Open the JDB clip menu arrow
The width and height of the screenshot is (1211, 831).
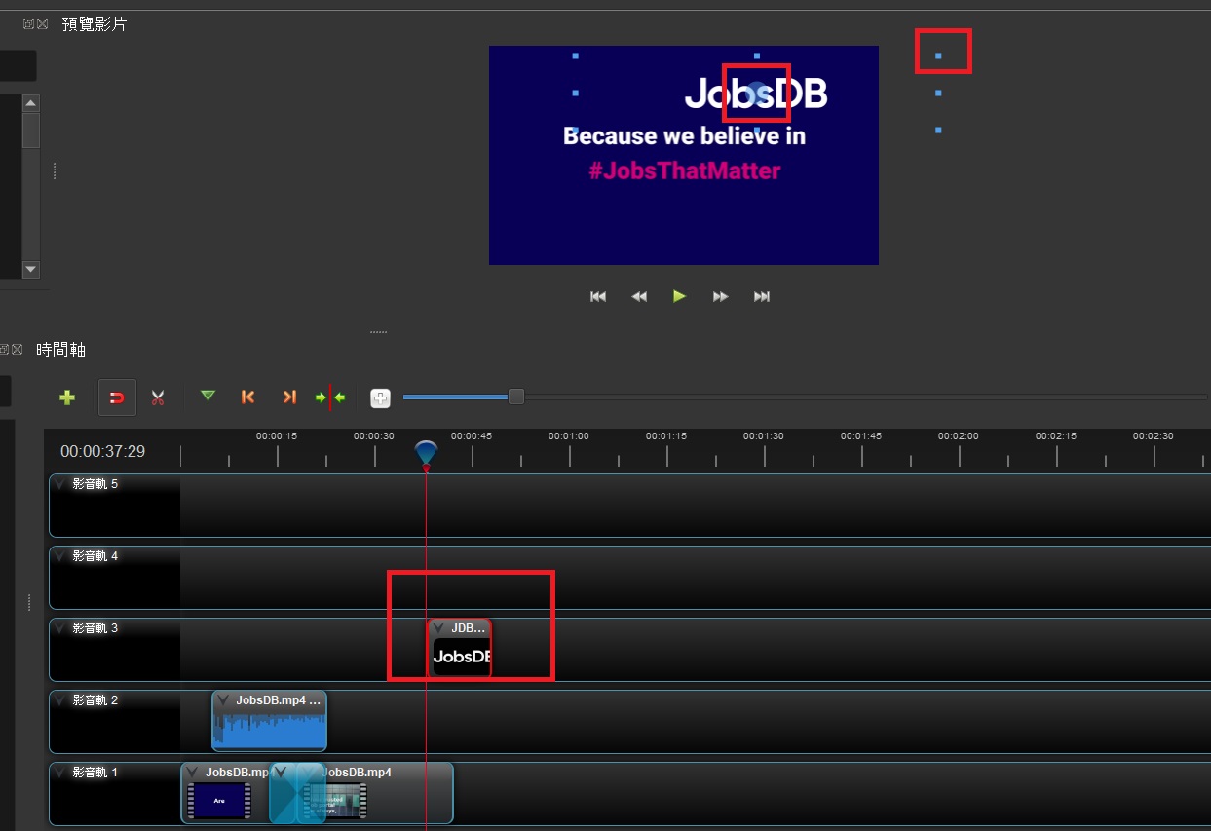coord(439,628)
